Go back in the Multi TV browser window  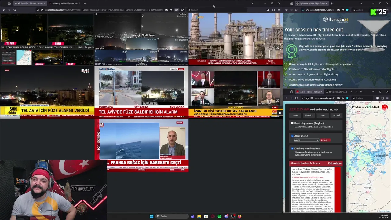pos(4,10)
